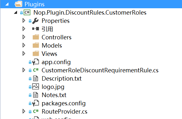Click the Description.txt document icon
Viewport: 182px width, 119px height.
36,78
